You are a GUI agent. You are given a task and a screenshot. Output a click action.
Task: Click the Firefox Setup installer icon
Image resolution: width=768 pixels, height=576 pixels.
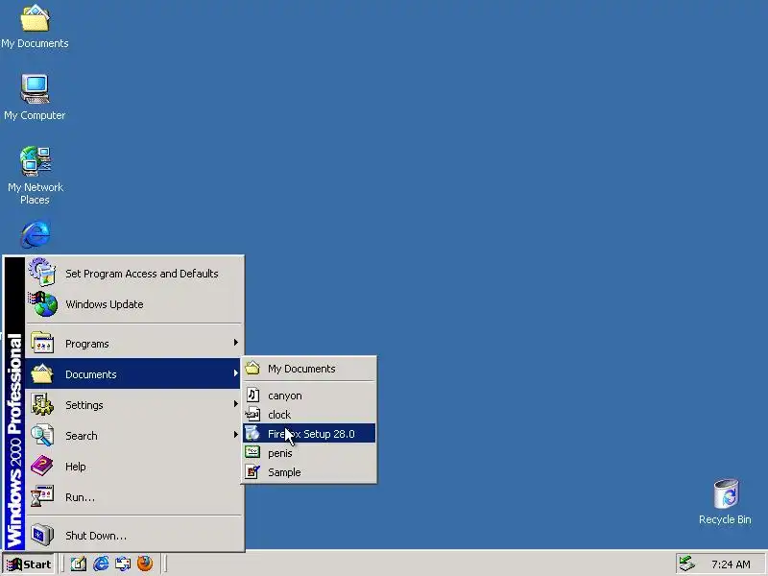252,434
